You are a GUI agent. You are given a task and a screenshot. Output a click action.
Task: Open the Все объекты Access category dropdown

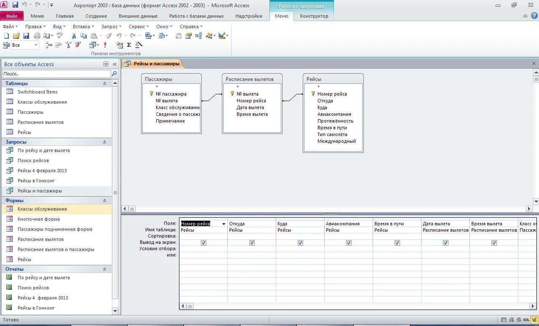[x=106, y=64]
